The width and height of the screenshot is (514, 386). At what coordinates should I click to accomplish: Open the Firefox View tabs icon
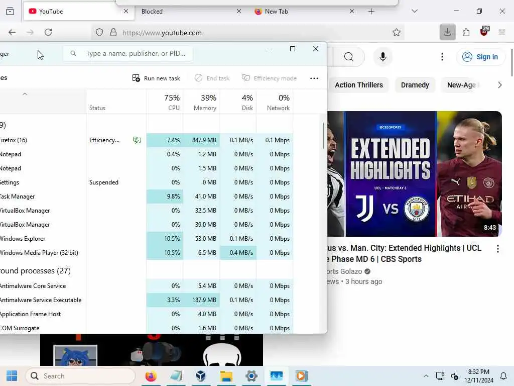coord(10,11)
